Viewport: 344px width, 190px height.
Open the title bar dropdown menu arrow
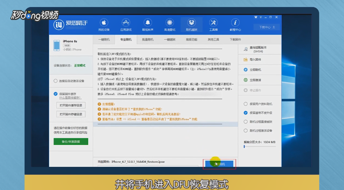261,17
